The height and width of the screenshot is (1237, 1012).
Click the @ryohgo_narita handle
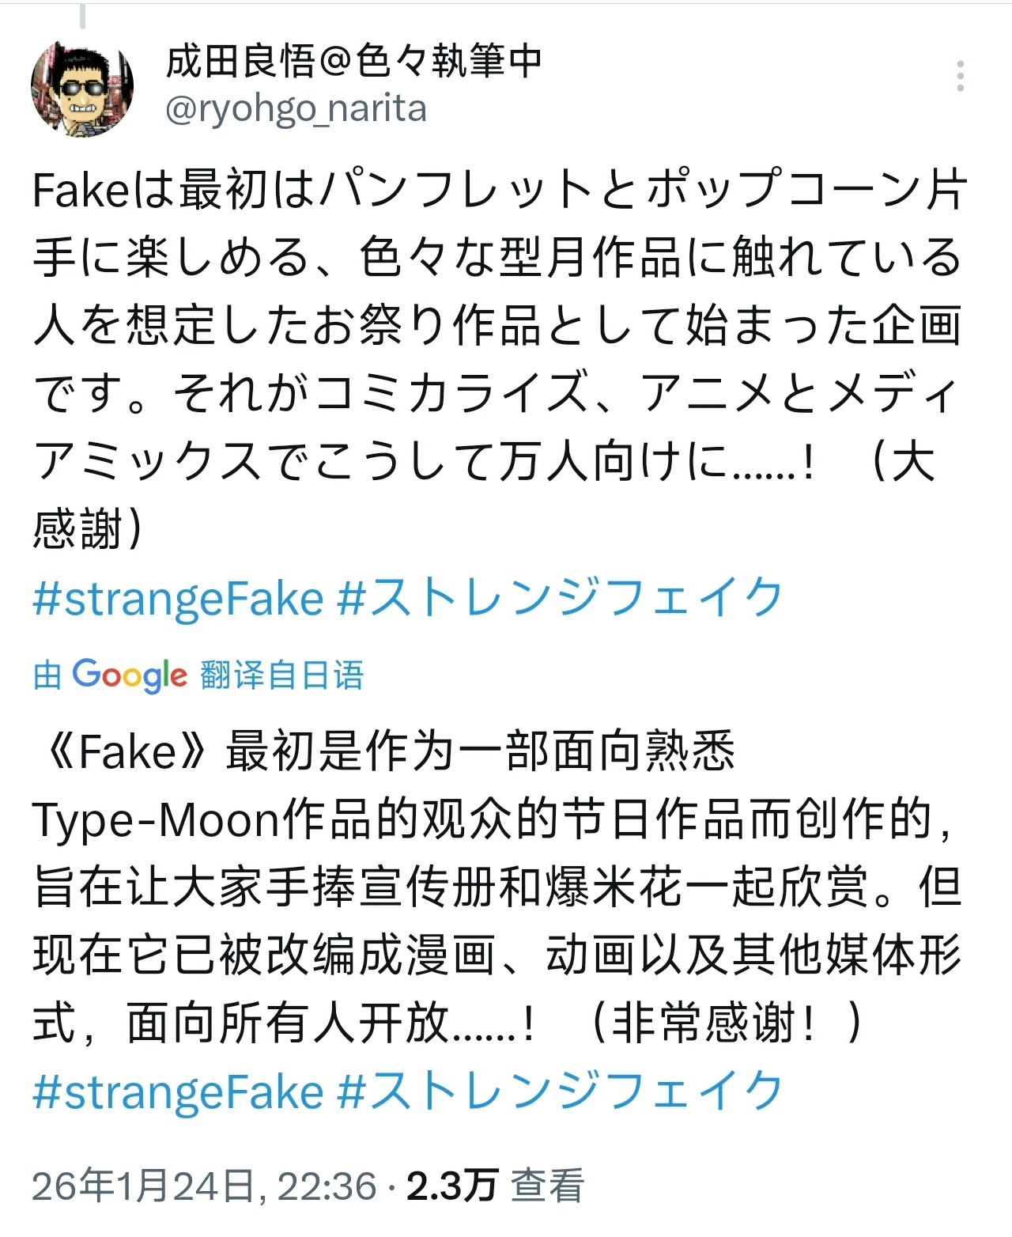point(296,108)
